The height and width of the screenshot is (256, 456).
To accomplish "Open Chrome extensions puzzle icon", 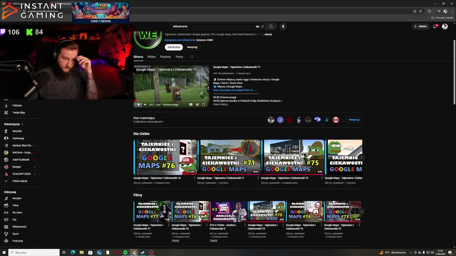I will pyautogui.click(x=429, y=11).
